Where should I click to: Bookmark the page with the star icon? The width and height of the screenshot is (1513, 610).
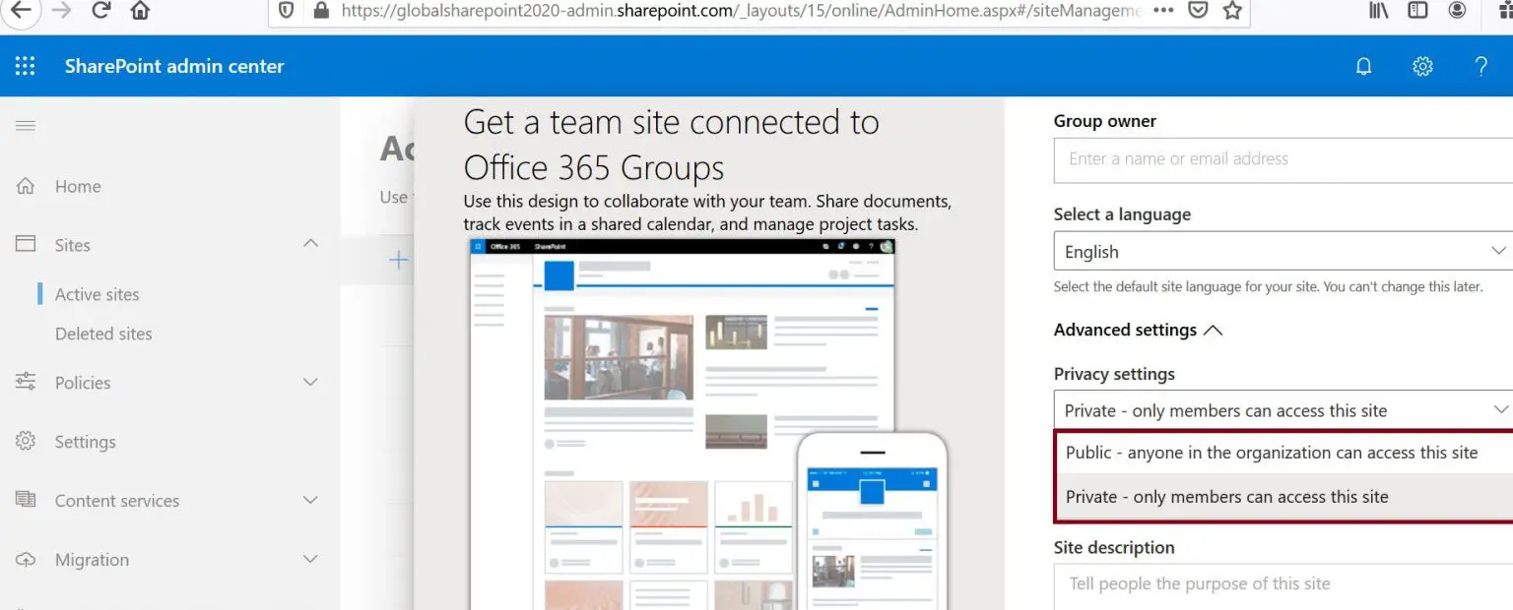[x=1232, y=12]
